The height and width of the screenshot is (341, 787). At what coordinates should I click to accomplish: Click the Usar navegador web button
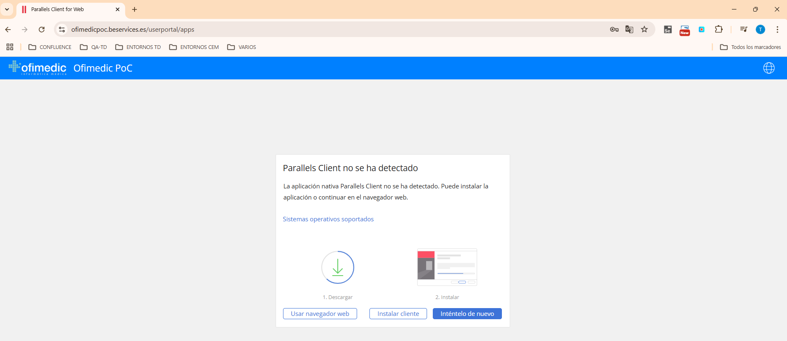320,313
